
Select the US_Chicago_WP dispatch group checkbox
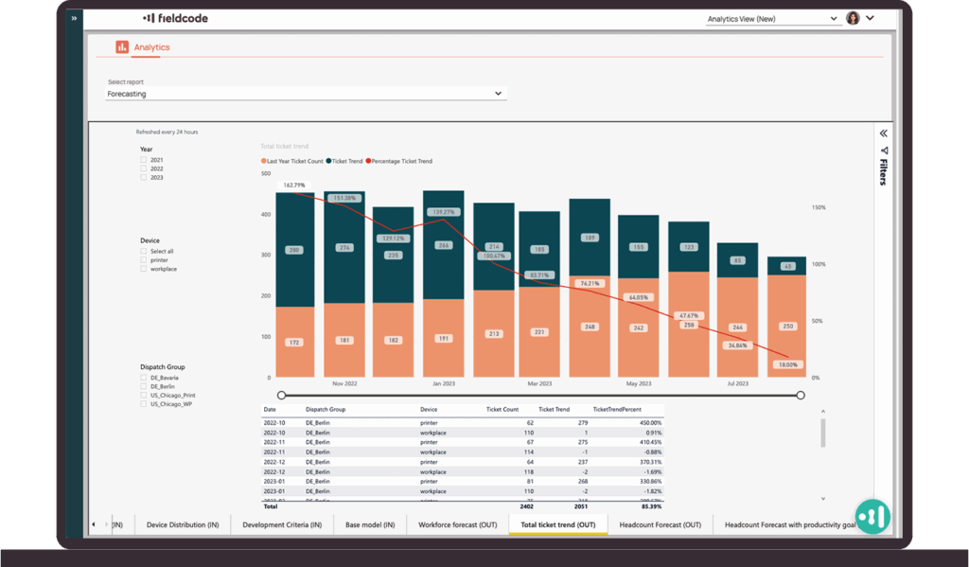coord(144,404)
